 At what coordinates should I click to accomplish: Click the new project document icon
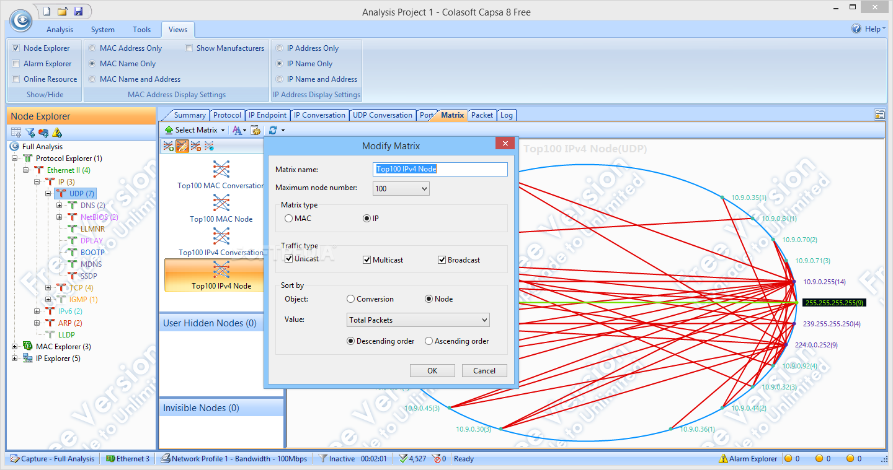[x=47, y=11]
